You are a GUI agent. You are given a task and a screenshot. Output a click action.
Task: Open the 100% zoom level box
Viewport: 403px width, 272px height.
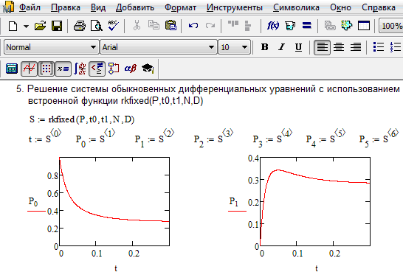click(x=391, y=26)
